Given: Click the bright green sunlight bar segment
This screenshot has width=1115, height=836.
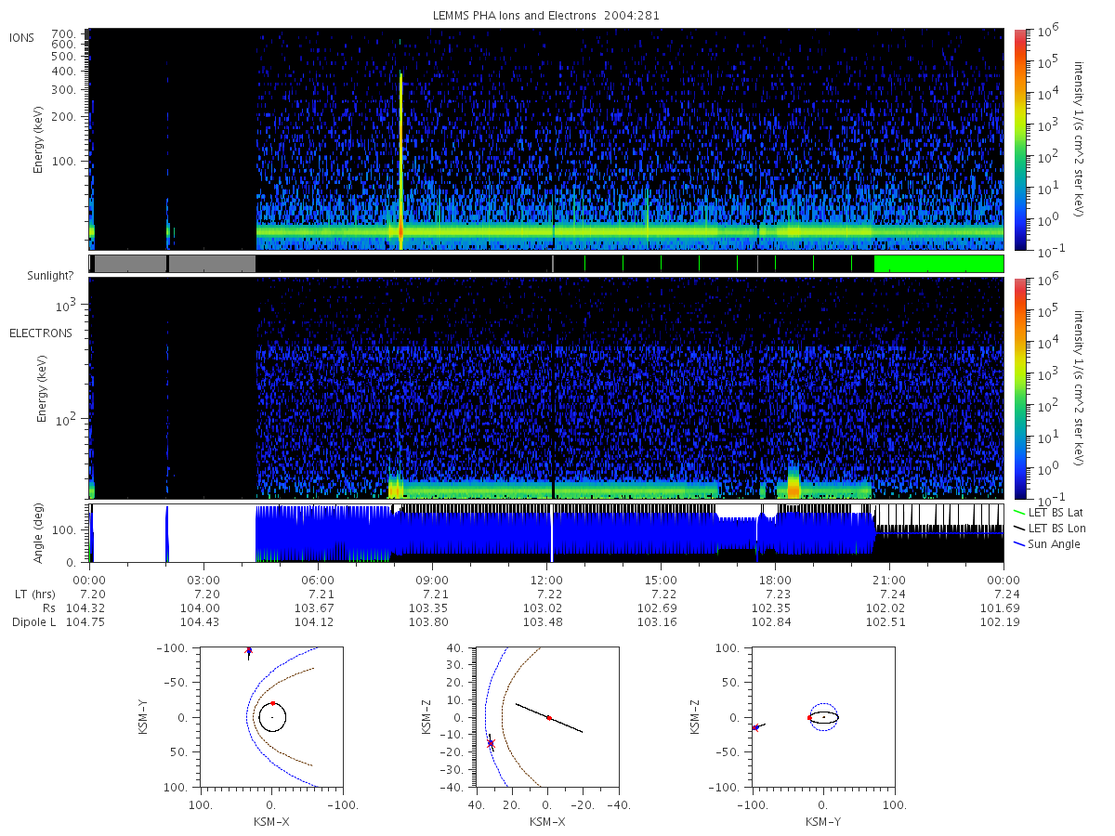Looking at the screenshot, I should [938, 264].
